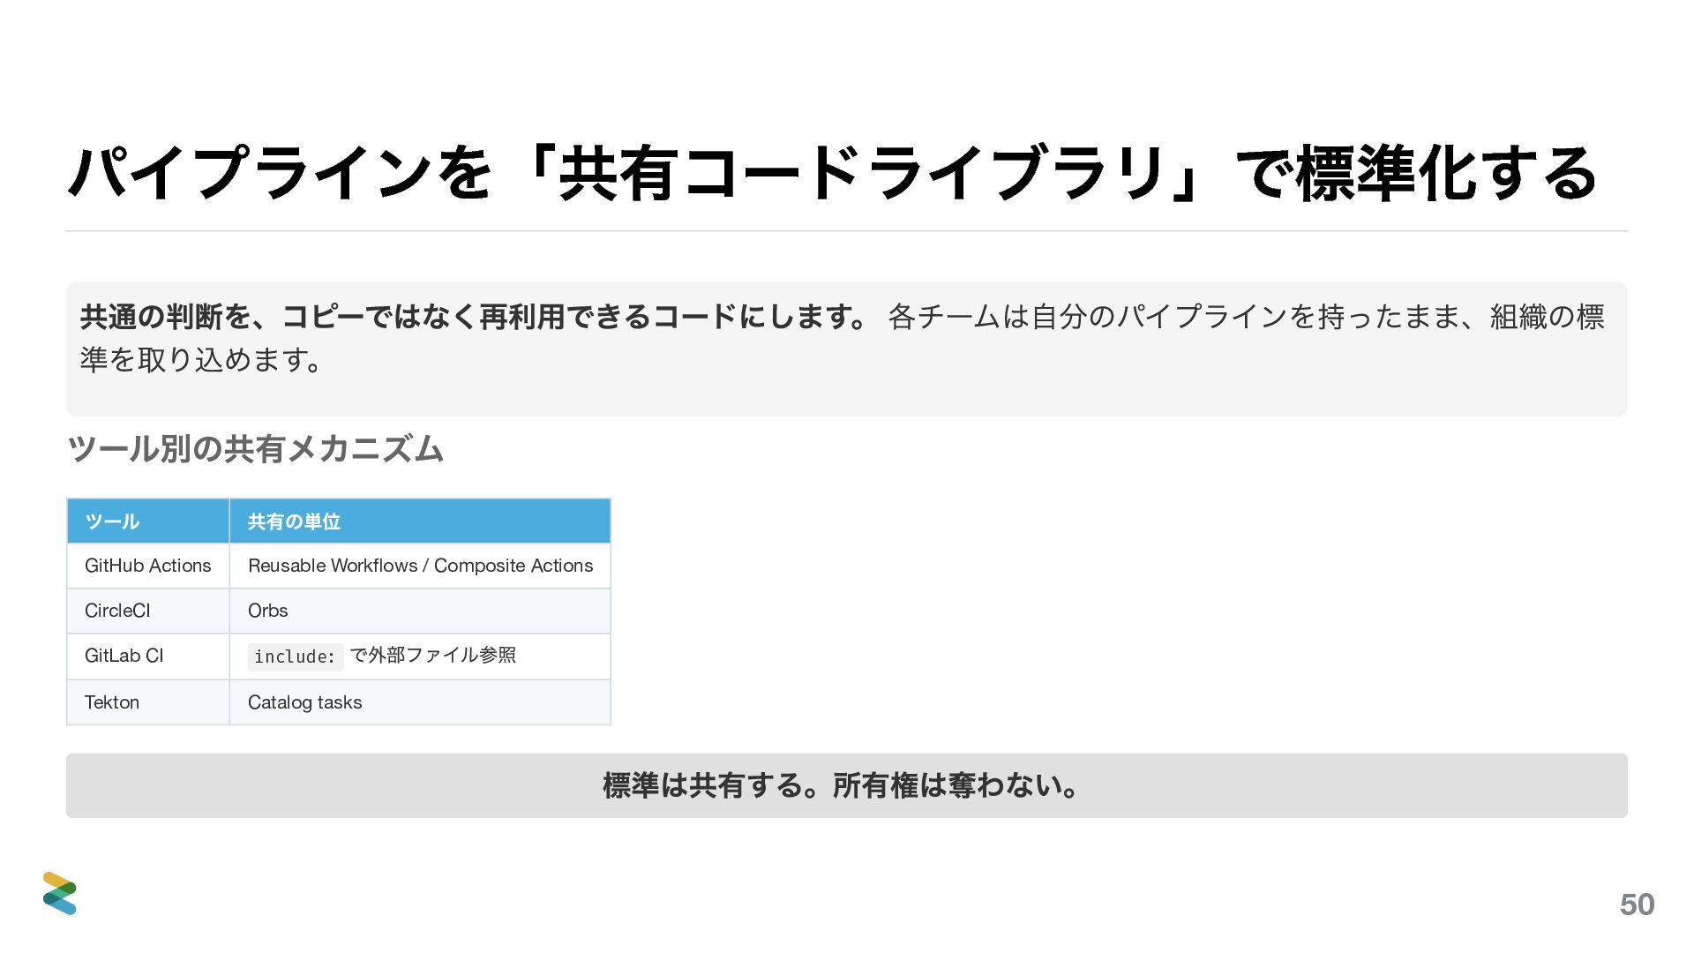Click the で外部ファイル参照 text
This screenshot has width=1694, height=953.
click(x=433, y=656)
